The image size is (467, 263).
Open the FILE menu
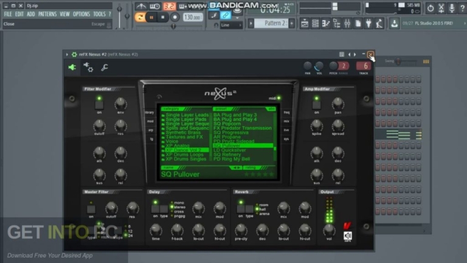coord(8,14)
